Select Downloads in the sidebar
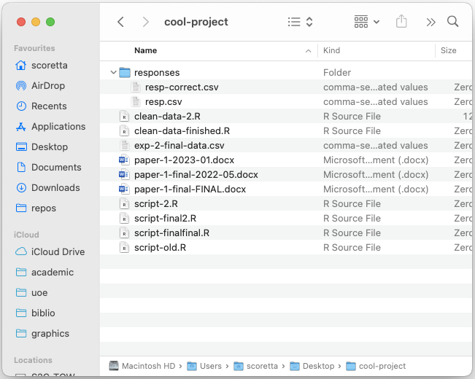Image resolution: width=475 pixels, height=379 pixels. pos(55,187)
